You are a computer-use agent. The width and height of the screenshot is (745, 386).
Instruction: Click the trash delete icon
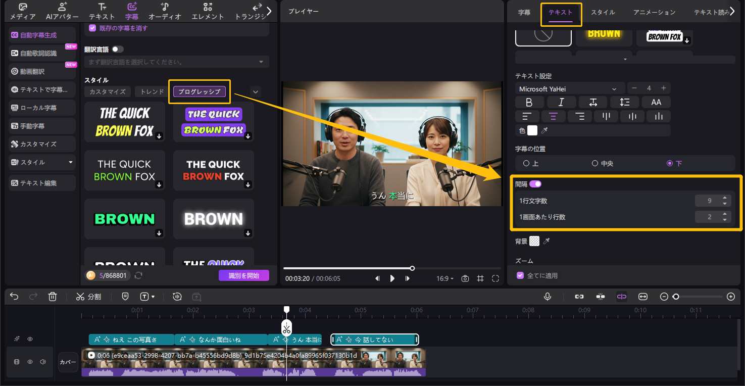pos(53,297)
